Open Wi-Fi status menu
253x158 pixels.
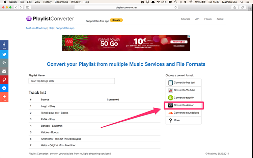pos(191,2)
